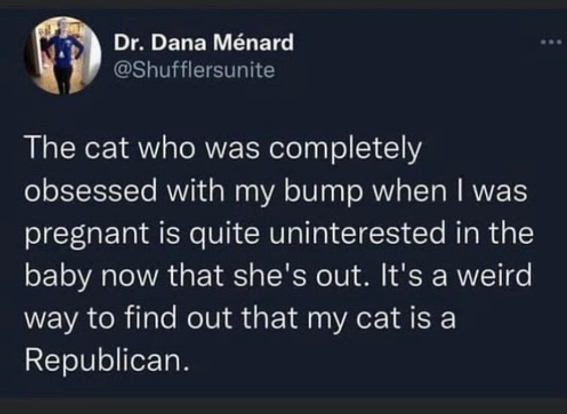Click the tweet line starting "way to find"
Viewport: 567px width, 414px height.
(240, 319)
